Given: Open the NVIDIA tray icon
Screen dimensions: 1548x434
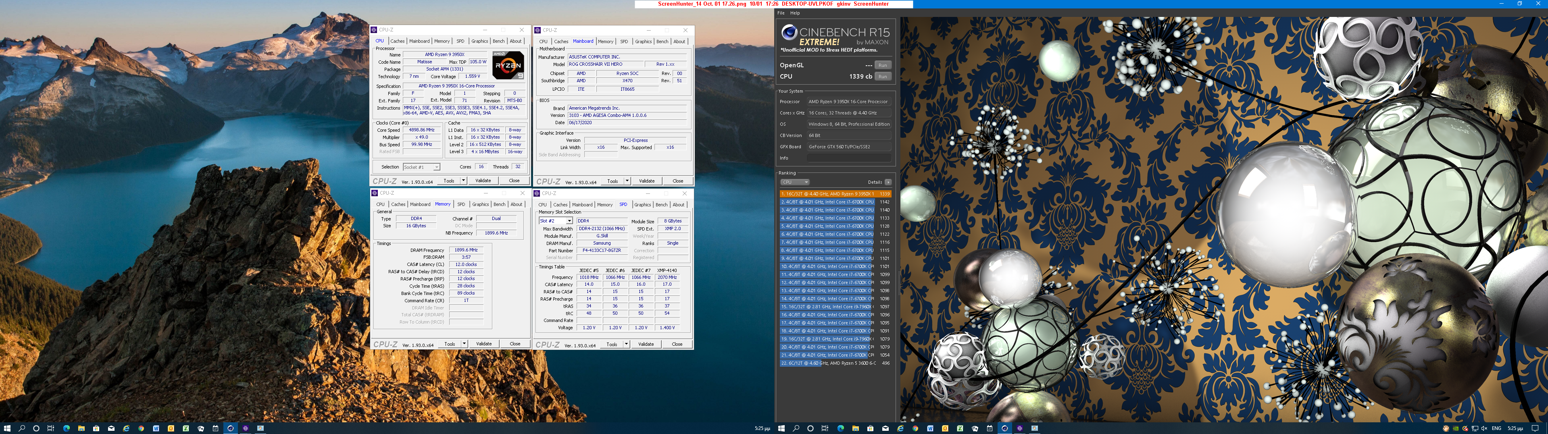Looking at the screenshot, I should click(1455, 429).
